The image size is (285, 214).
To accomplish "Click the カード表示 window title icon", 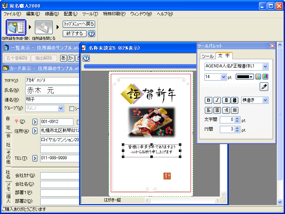I will click(6, 68).
